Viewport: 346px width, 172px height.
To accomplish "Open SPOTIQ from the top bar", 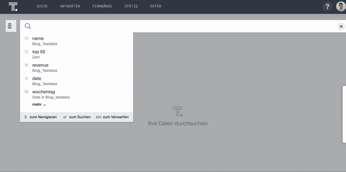I will tap(131, 6).
